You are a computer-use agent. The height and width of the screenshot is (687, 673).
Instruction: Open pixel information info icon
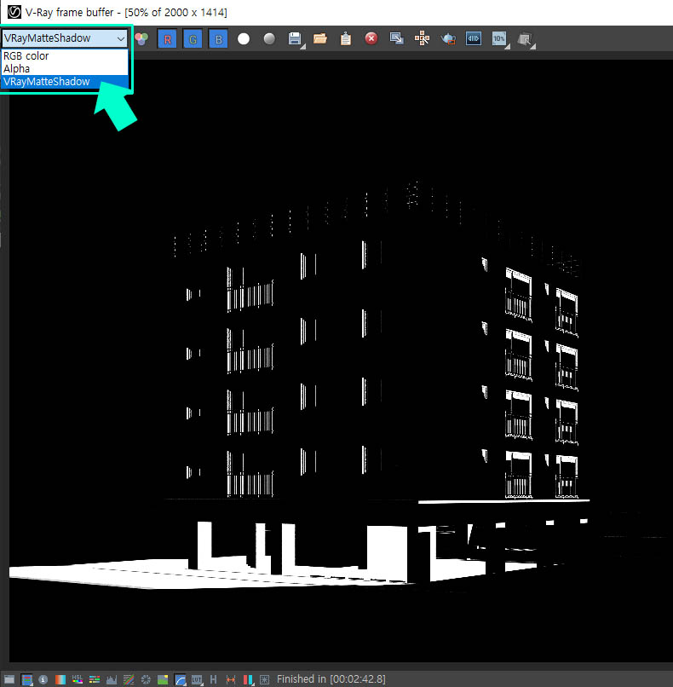coord(43,679)
